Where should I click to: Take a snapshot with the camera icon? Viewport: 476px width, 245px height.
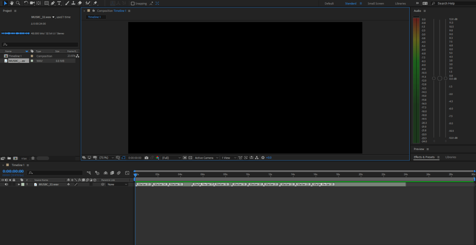tap(147, 158)
